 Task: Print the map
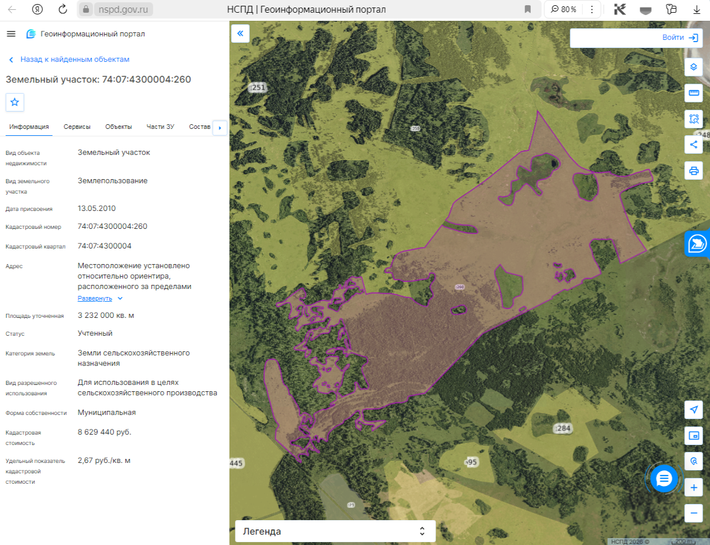(x=694, y=170)
